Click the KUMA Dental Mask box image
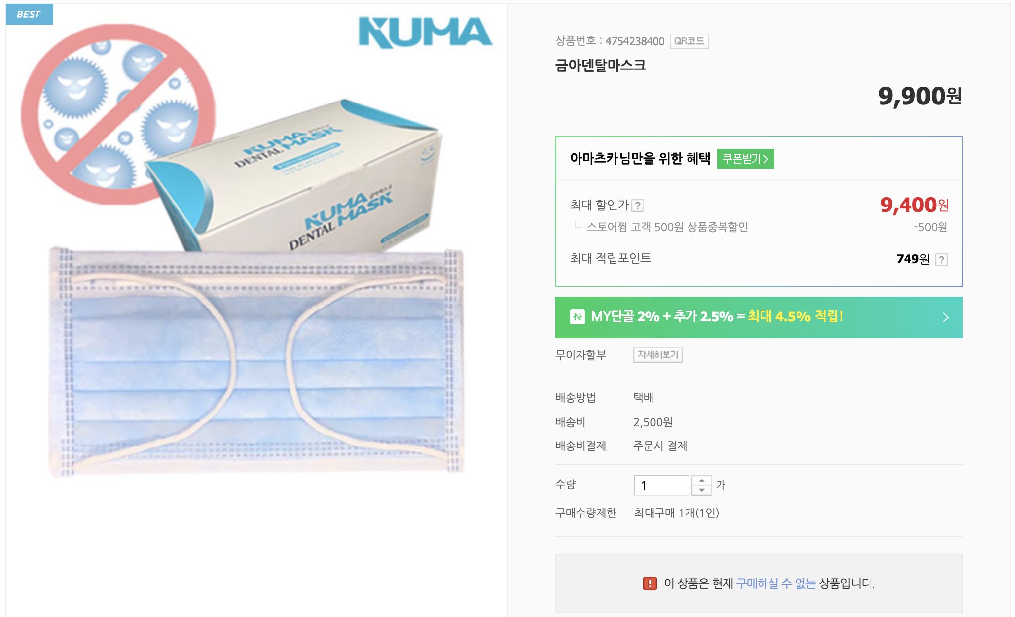Viewport: 1015px width, 617px height. coord(296,177)
